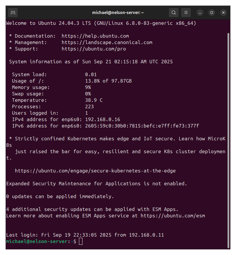236x255 pixels.
Task: Click the green michael@nelson-server prompt text
Action: point(37,242)
